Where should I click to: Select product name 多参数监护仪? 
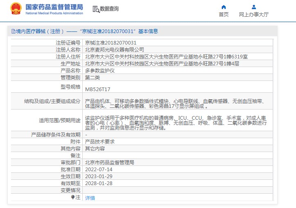99,71
